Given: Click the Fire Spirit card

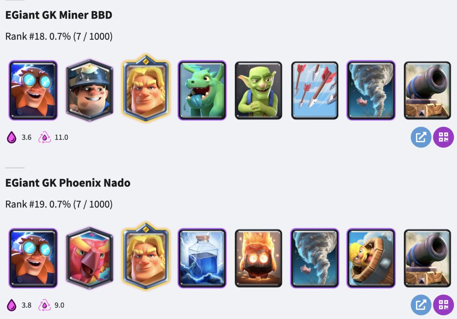Looking at the screenshot, I should (259, 258).
